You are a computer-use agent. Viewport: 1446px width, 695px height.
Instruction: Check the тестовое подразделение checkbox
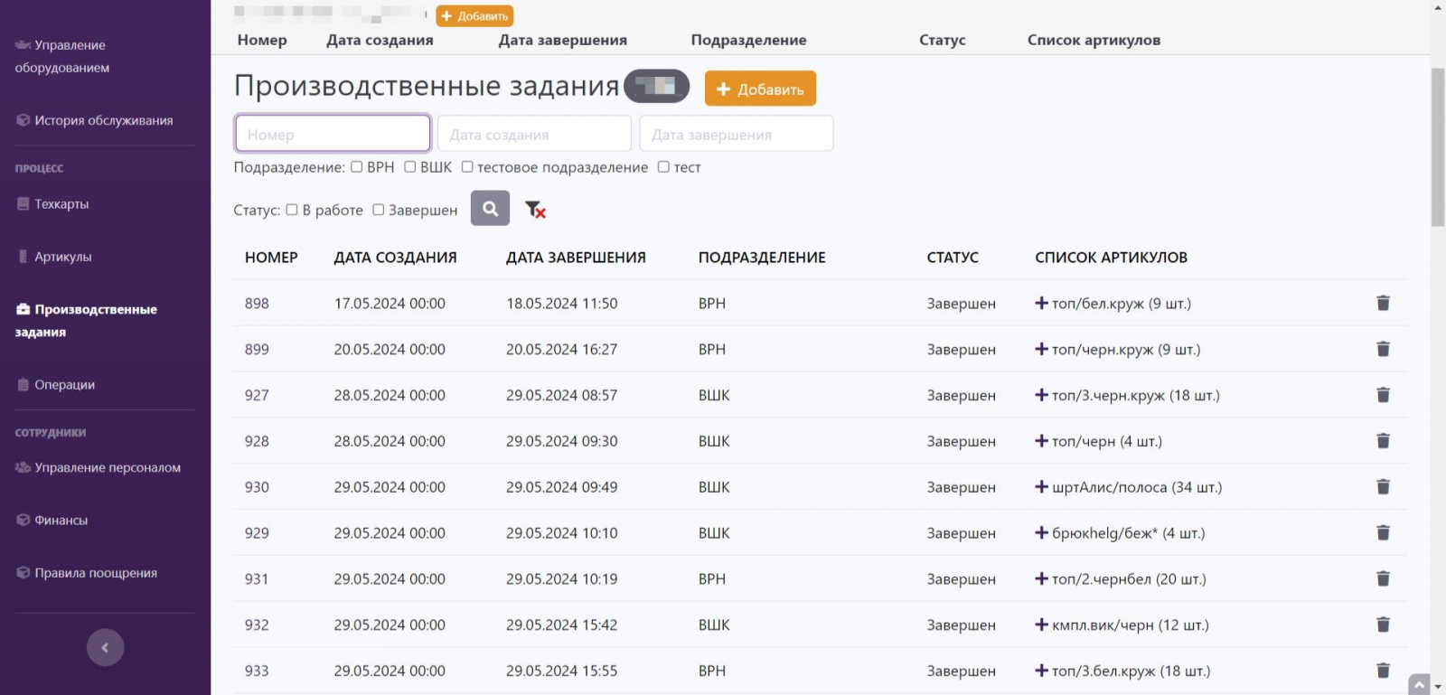click(467, 166)
